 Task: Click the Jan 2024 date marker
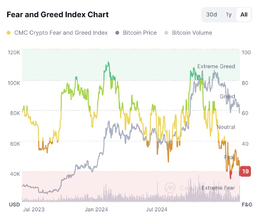pos(96,209)
